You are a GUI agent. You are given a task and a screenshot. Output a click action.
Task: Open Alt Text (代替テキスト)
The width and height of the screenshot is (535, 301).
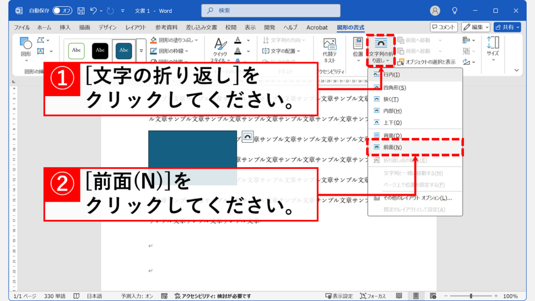coord(330,51)
